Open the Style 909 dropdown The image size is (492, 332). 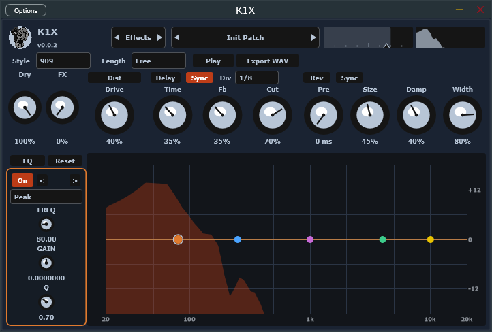pyautogui.click(x=63, y=61)
